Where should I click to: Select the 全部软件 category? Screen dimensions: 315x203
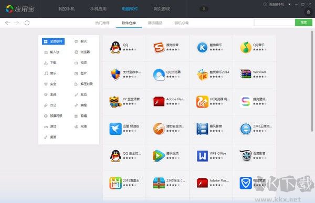[x=53, y=41]
